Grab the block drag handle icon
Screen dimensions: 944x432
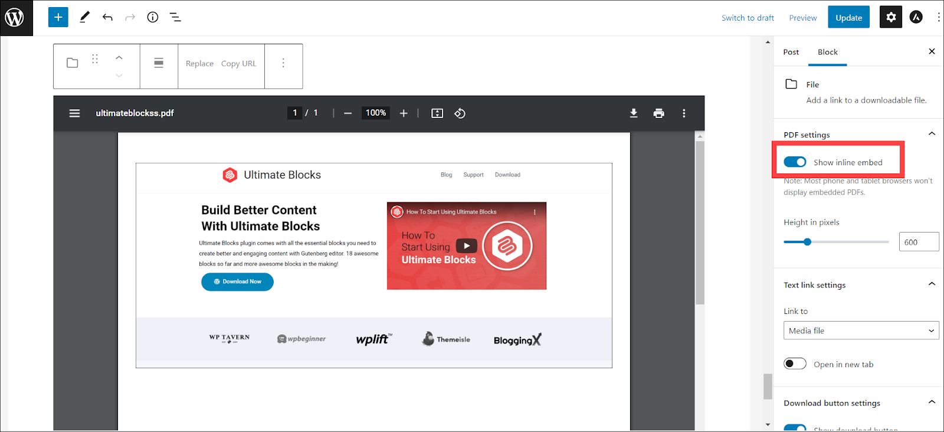click(95, 59)
